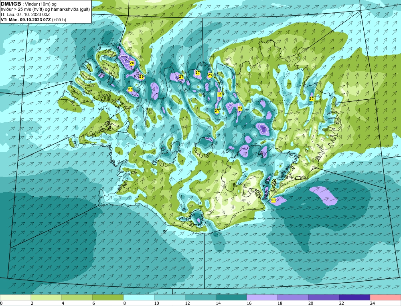Screen dimensions: 401x306
Task: Click the 'VT: Mán. 09.10.2023 07Z' valid time line
Action: click(26, 20)
